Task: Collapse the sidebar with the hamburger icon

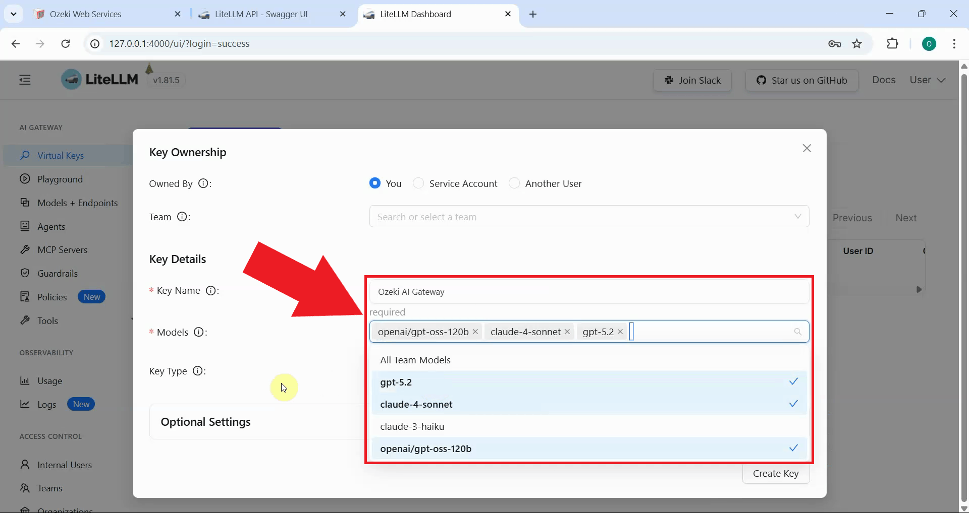Action: coord(25,80)
